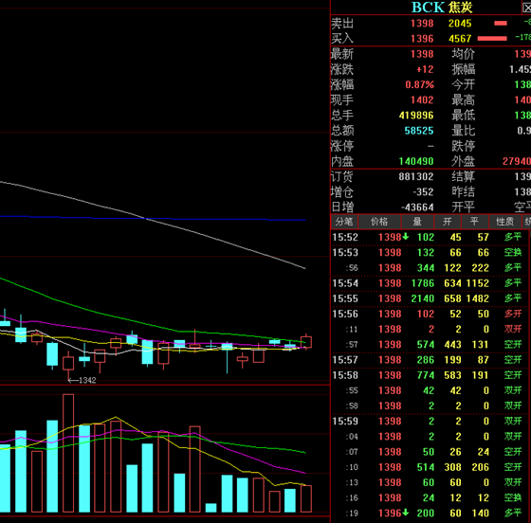Click the 量 column header in the tick table
Screen dimensions: 531x523
click(417, 222)
